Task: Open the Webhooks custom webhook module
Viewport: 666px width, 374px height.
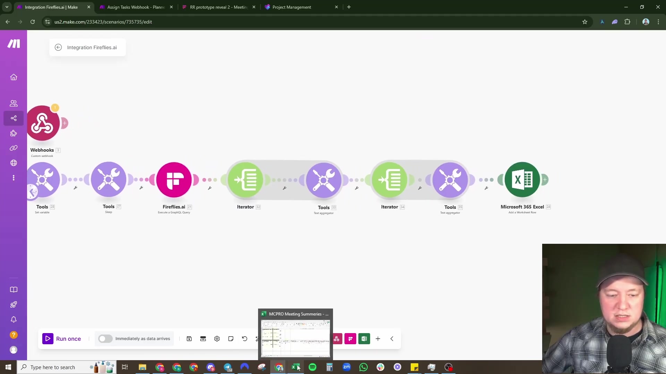Action: point(42,123)
